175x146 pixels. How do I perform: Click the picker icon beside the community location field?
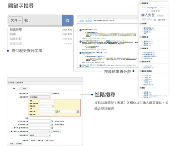52,124
